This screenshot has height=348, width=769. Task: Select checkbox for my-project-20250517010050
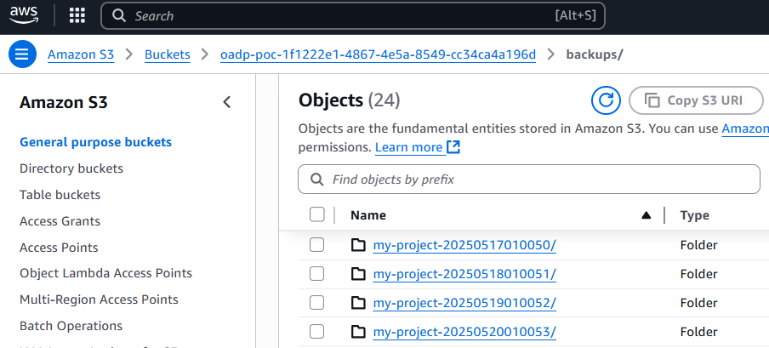click(x=316, y=245)
